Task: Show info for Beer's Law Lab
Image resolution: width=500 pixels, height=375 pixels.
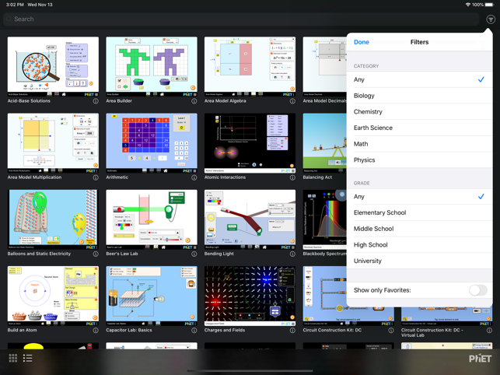Action: pyautogui.click(x=194, y=254)
